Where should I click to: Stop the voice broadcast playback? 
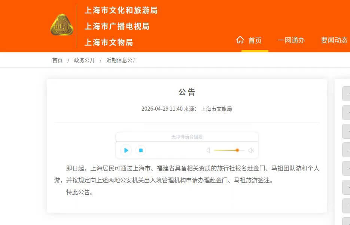[x=141, y=150]
